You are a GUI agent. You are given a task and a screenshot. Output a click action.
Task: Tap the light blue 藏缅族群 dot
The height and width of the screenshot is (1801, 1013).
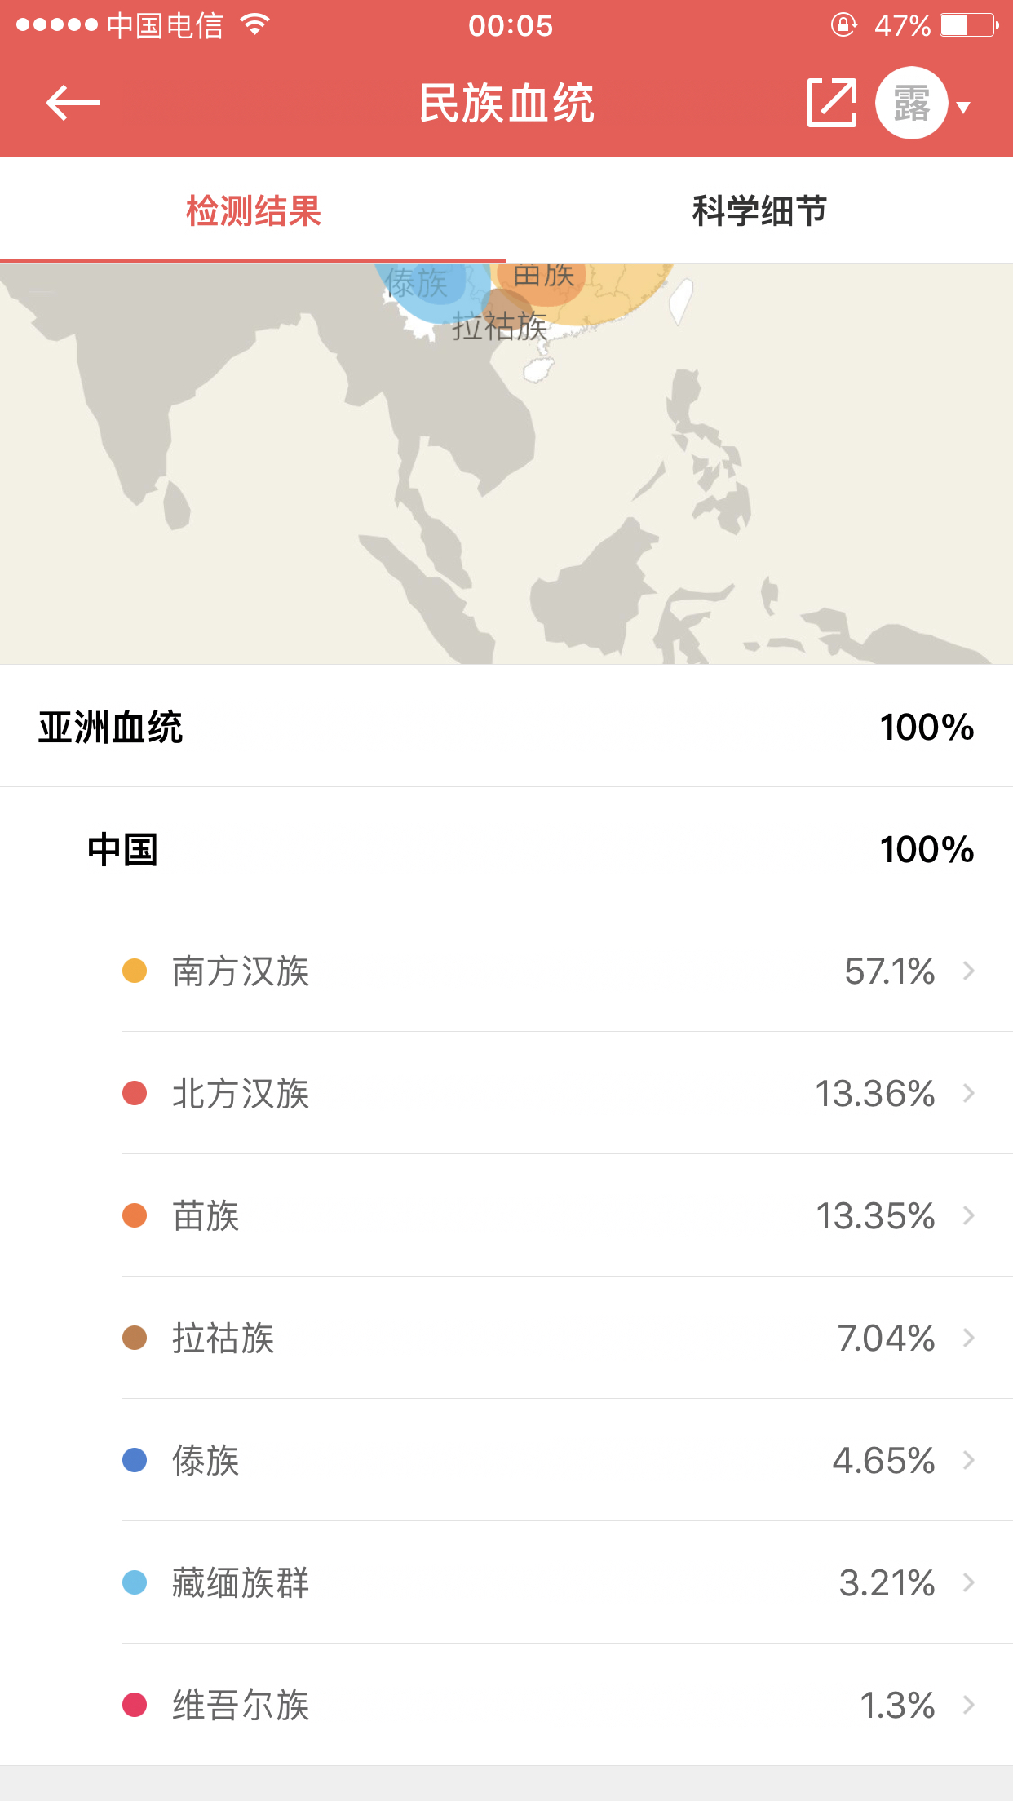[x=135, y=1582]
